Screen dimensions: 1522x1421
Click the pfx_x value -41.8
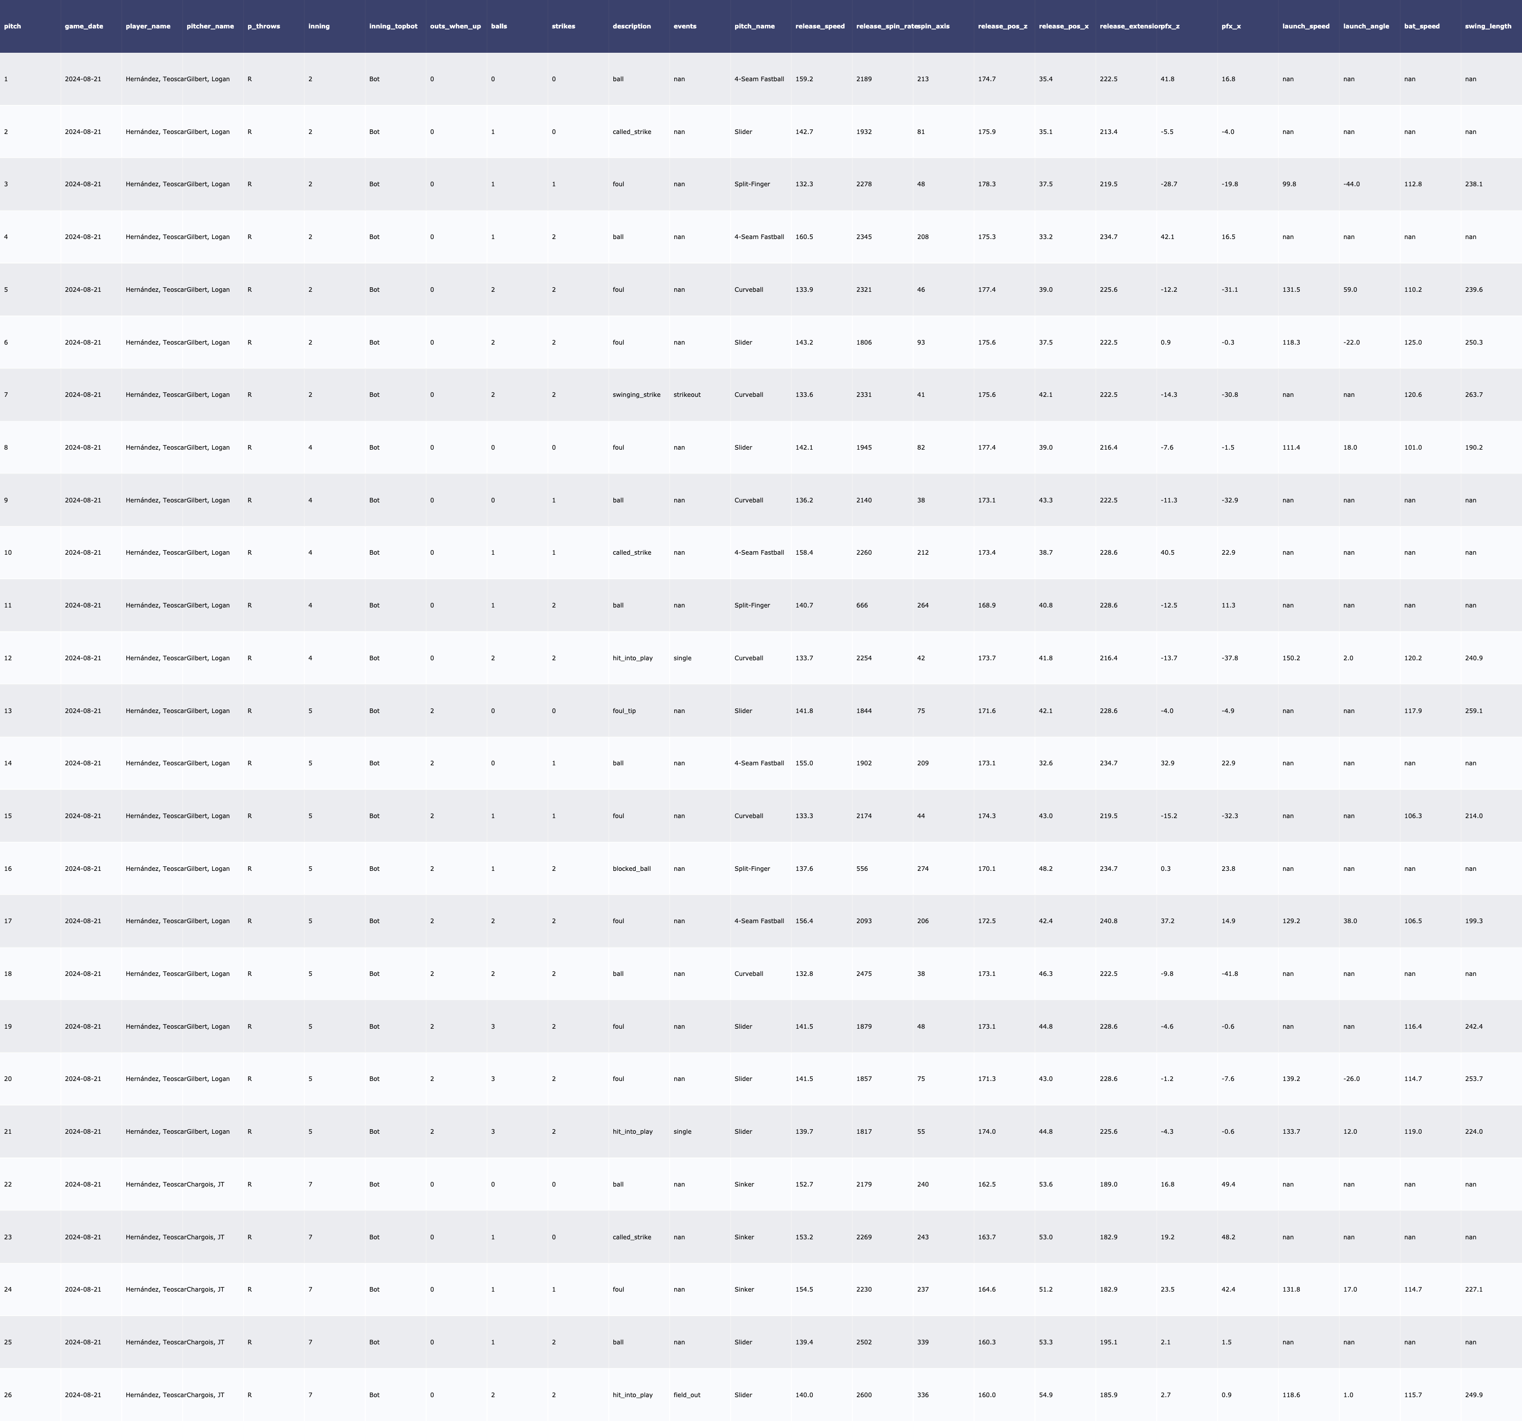coord(1230,974)
